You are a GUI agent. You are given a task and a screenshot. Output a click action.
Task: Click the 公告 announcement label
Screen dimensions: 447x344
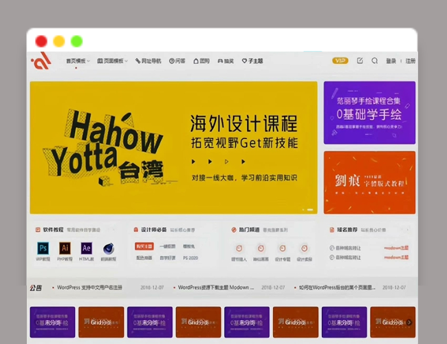pyautogui.click(x=36, y=288)
